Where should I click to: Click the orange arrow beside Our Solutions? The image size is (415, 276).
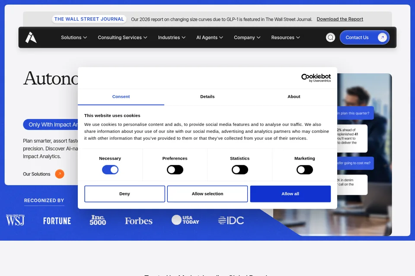(x=60, y=174)
